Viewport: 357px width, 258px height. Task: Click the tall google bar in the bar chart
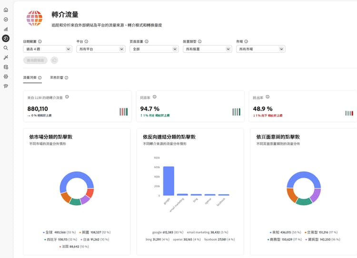169,181
